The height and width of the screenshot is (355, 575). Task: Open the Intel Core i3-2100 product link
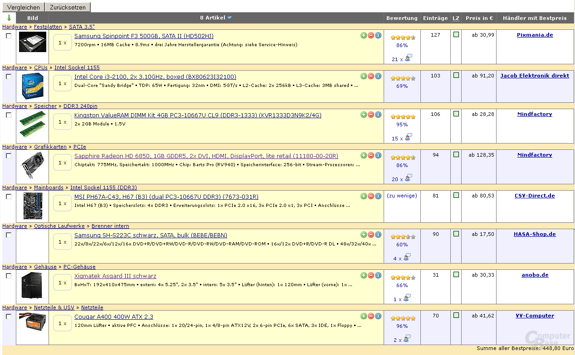(155, 77)
